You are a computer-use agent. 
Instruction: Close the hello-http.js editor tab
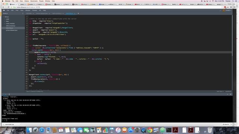point(75,13)
